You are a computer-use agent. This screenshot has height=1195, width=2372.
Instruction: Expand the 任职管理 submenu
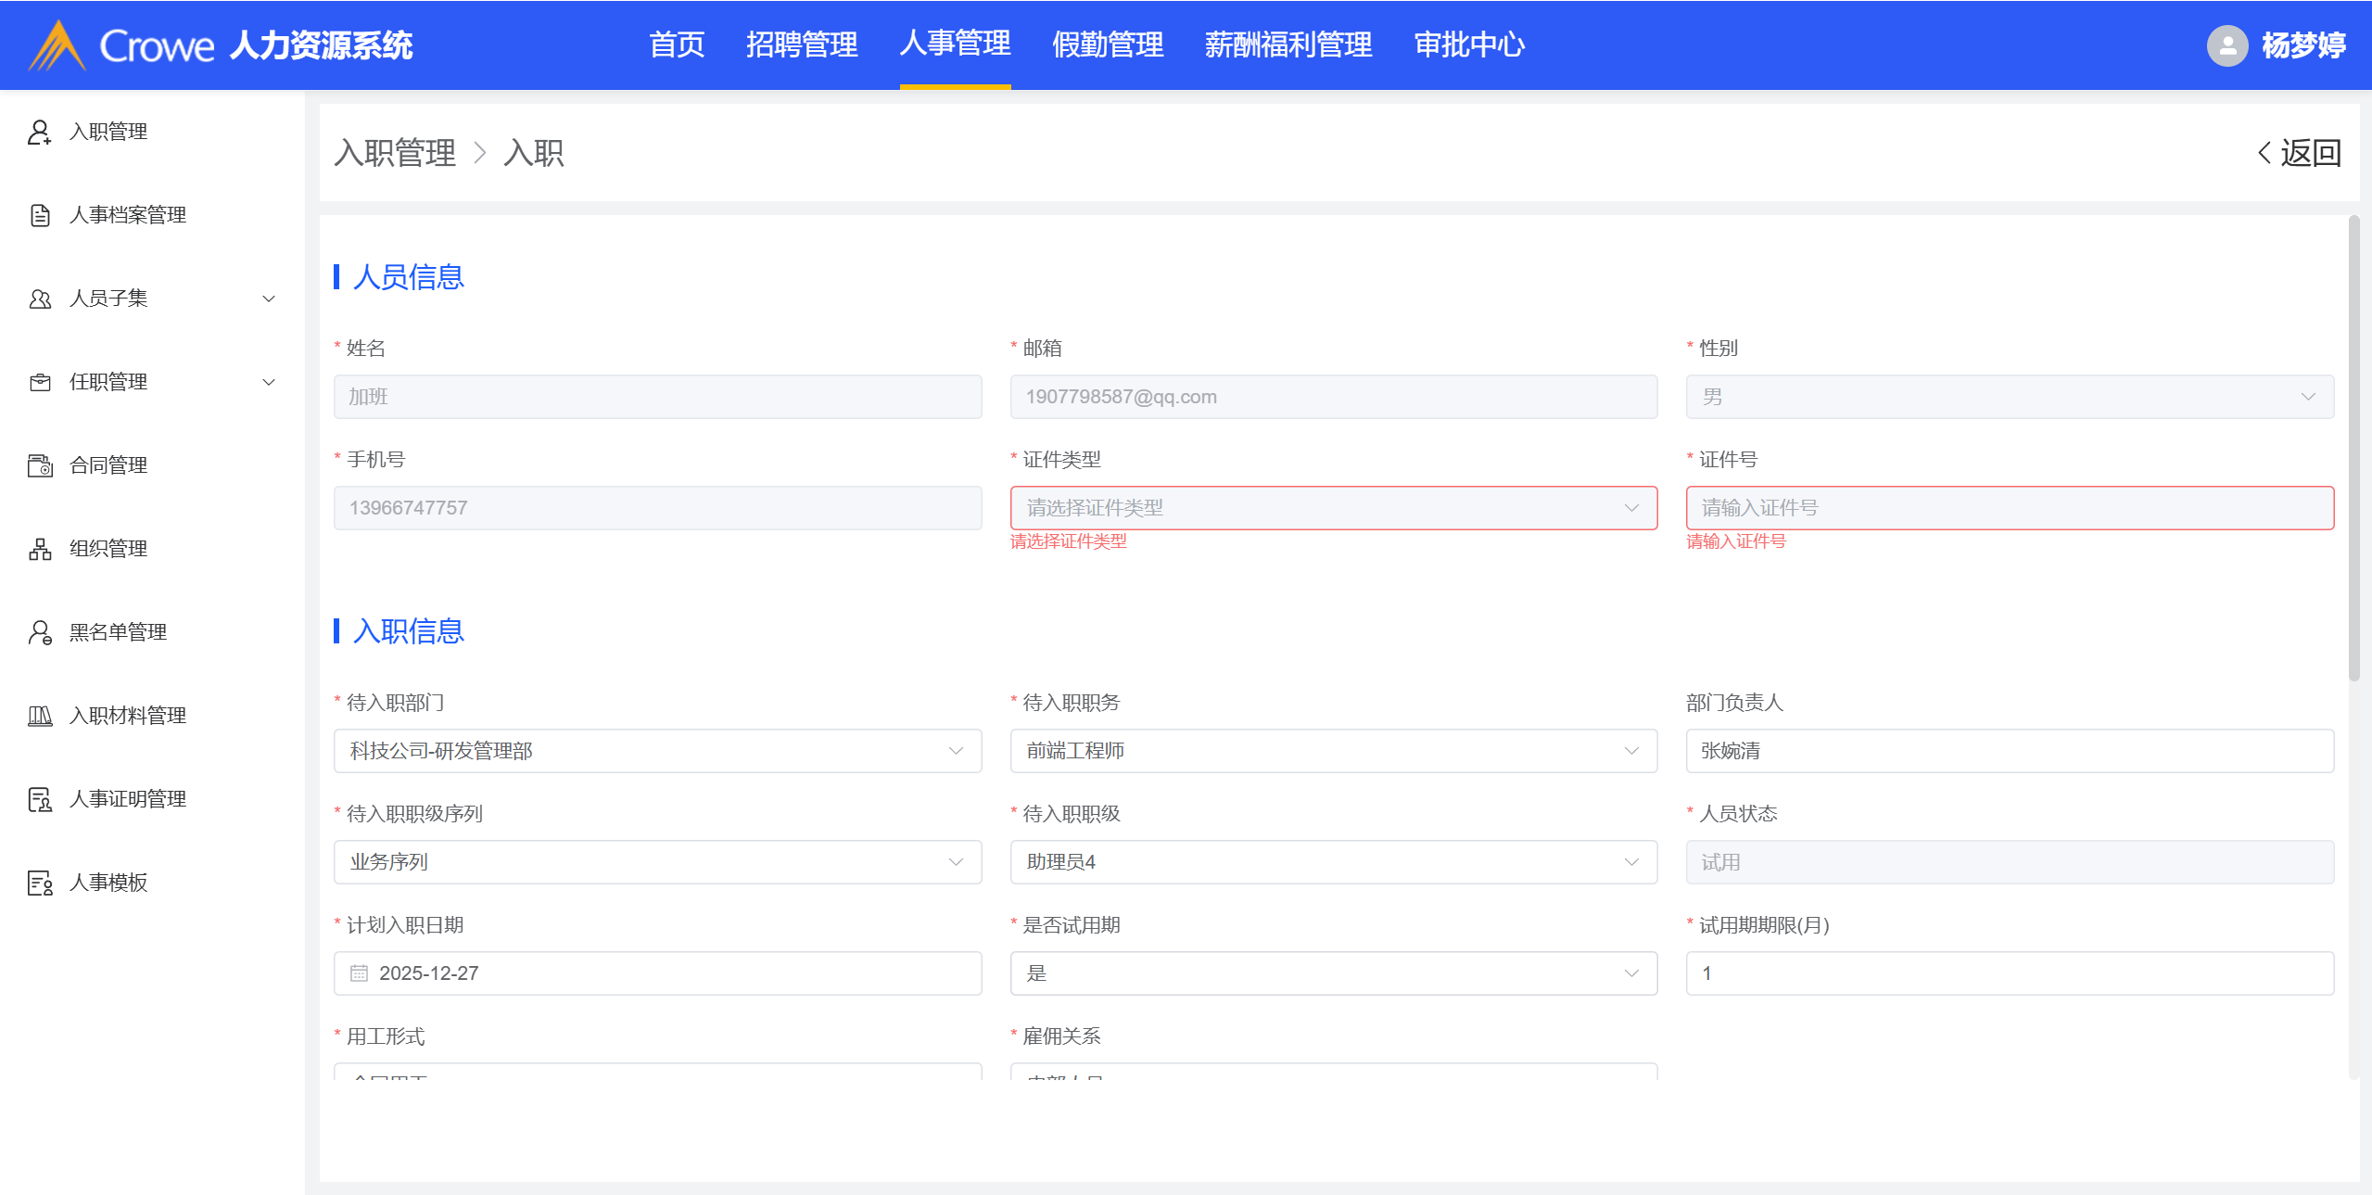(269, 382)
